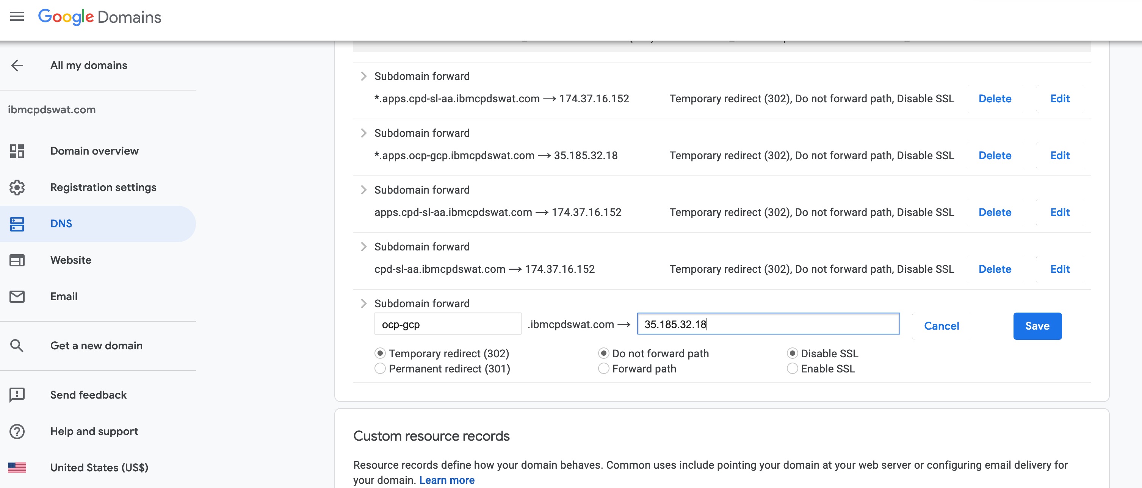
Task: Click the back arrow to All my domains
Action: pyautogui.click(x=17, y=66)
